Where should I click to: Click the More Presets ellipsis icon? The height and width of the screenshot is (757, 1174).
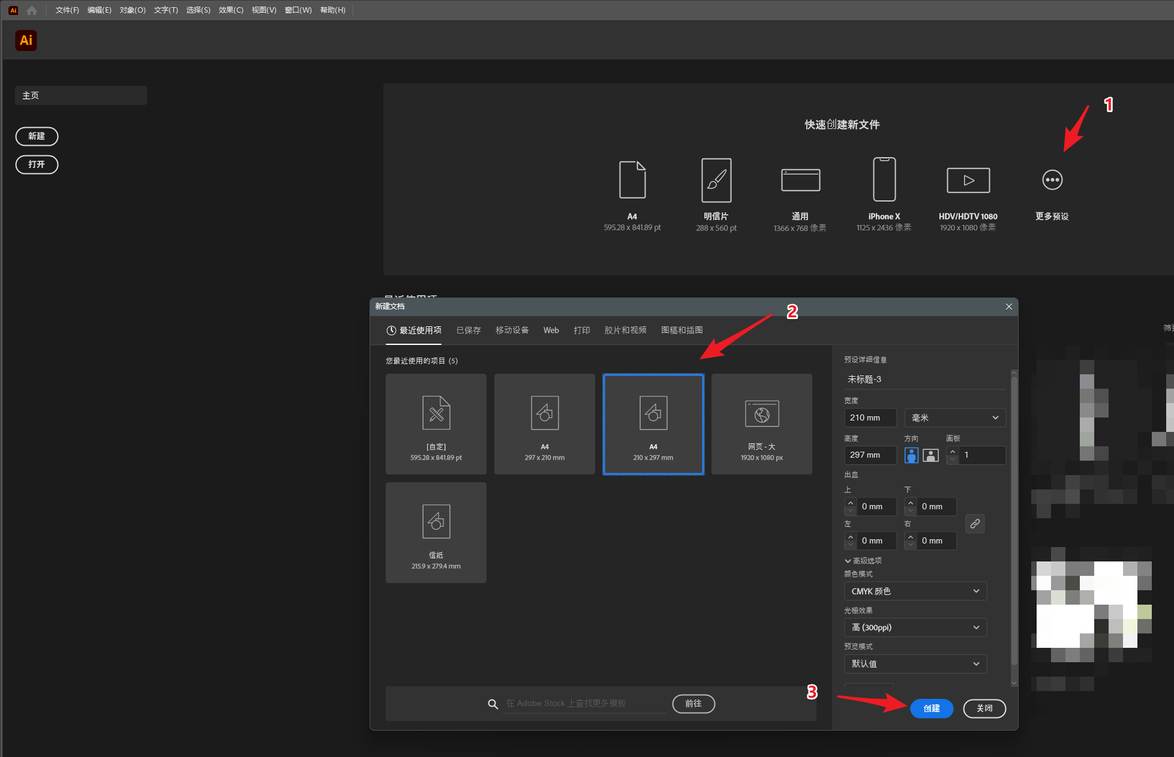tap(1052, 180)
